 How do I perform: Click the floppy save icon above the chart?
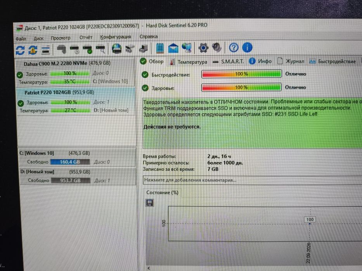[x=149, y=203]
